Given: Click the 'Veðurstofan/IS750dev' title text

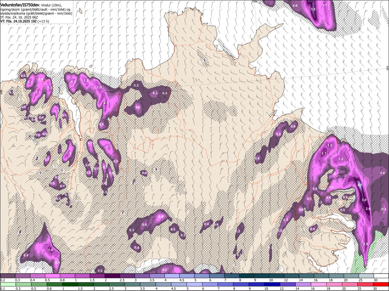Looking at the screenshot, I should click(x=19, y=5).
